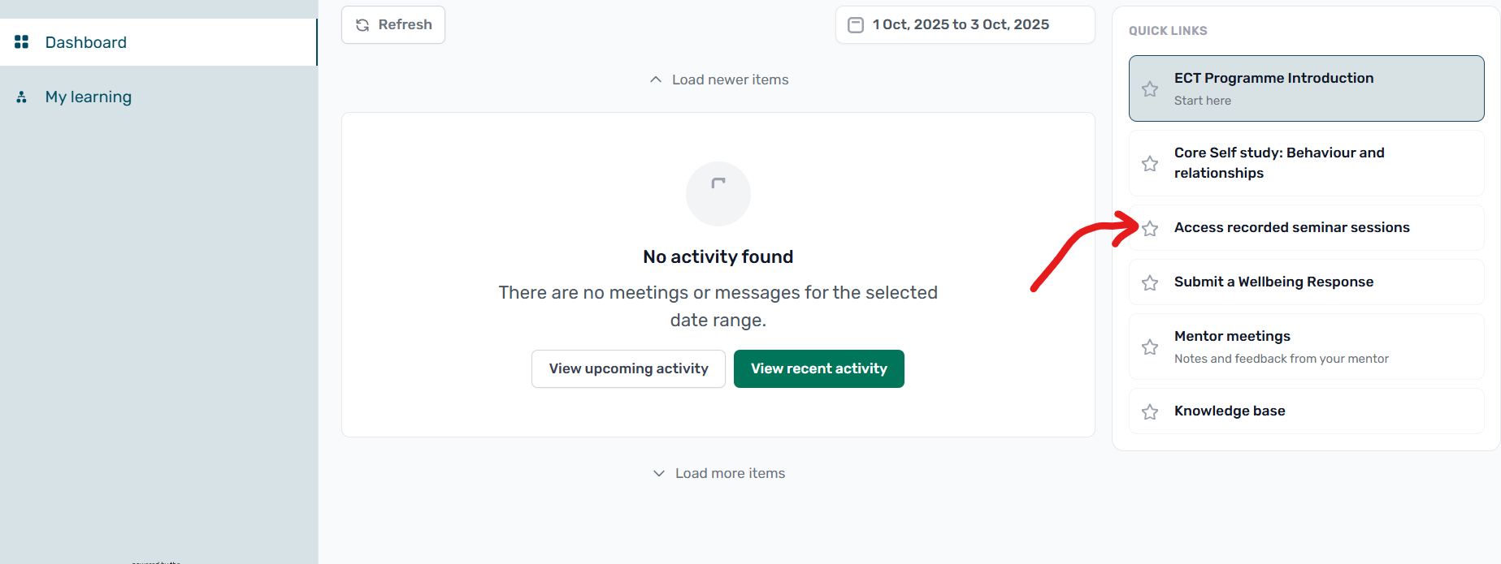Viewport: 1501px width, 564px height.
Task: Star Access recorded seminar sessions
Action: point(1150,229)
